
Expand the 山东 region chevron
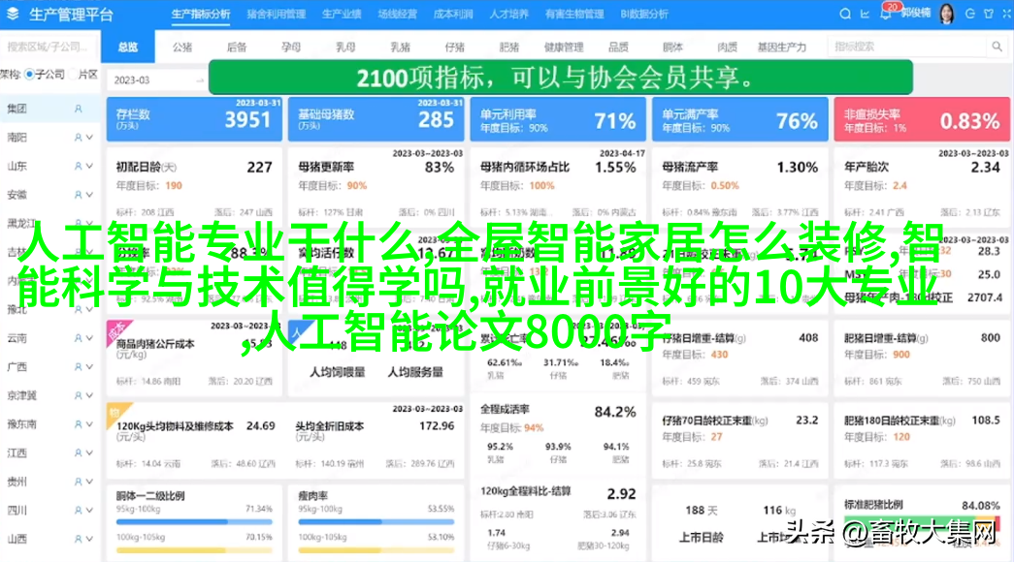coord(89,167)
